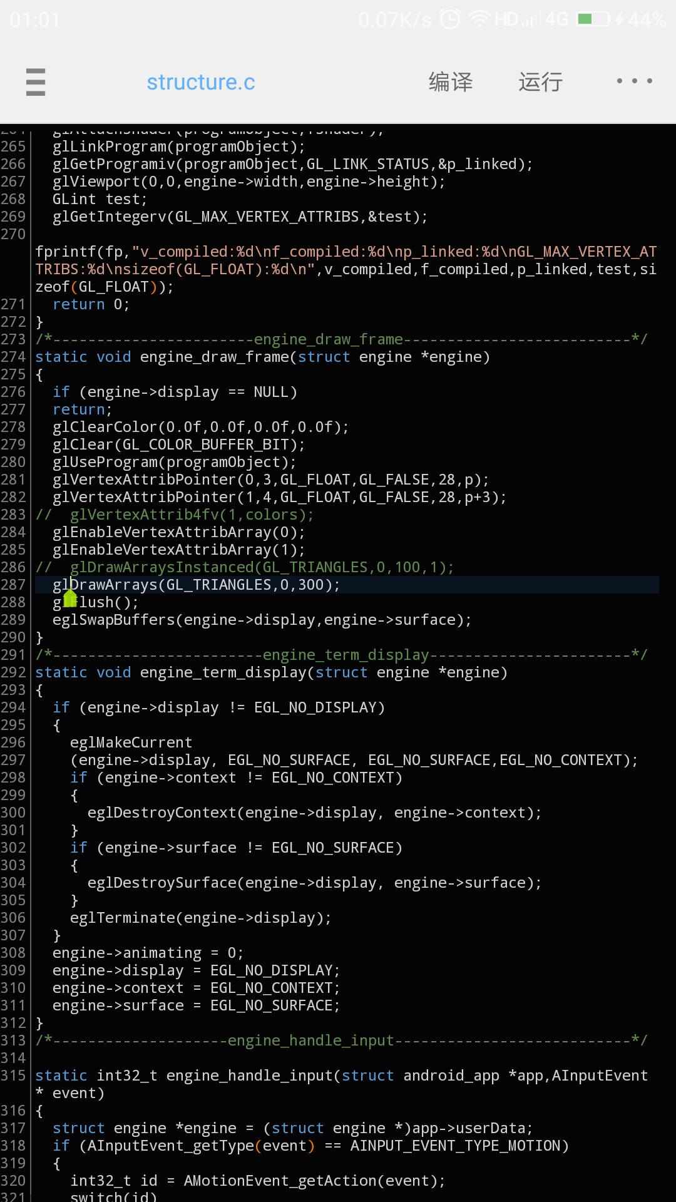Tap the engine_term_display function declaration
The image size is (676, 1202).
[x=271, y=672]
